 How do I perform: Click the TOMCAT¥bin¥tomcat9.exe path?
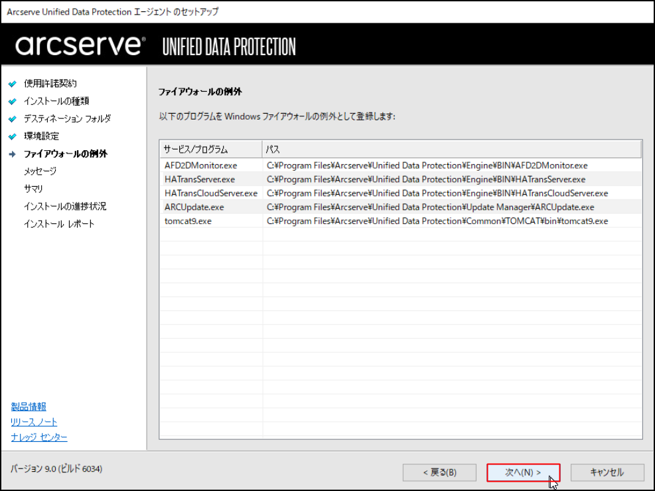point(437,221)
